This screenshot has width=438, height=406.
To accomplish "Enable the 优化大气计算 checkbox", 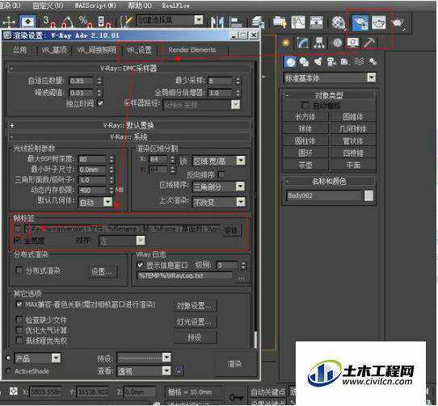I will coord(19,330).
